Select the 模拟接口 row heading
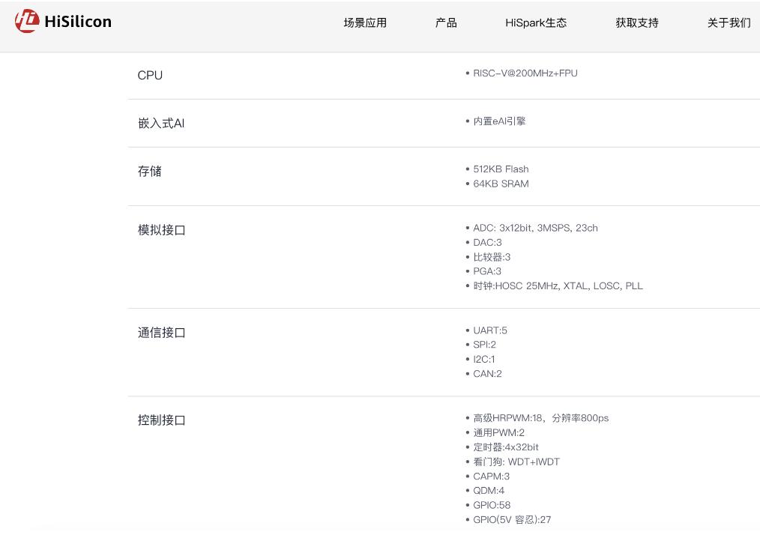Screen dimensions: 760x535 tap(162, 230)
